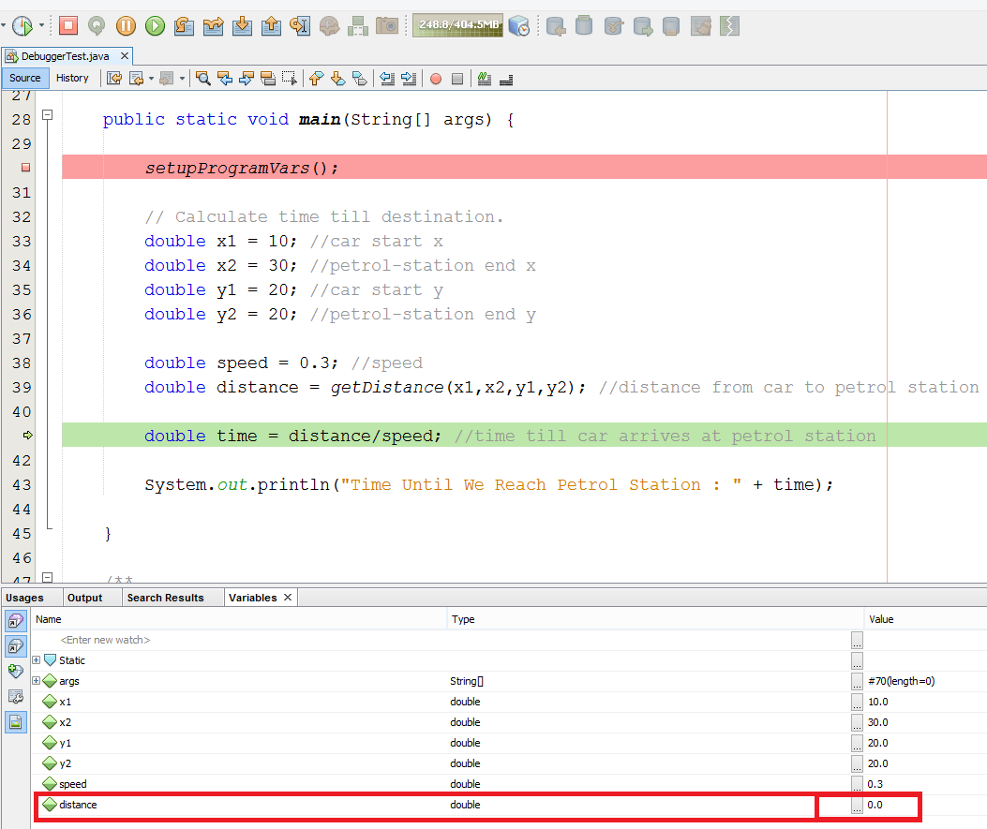Collapse the main method code fold
The image size is (987, 829).
coord(47,116)
